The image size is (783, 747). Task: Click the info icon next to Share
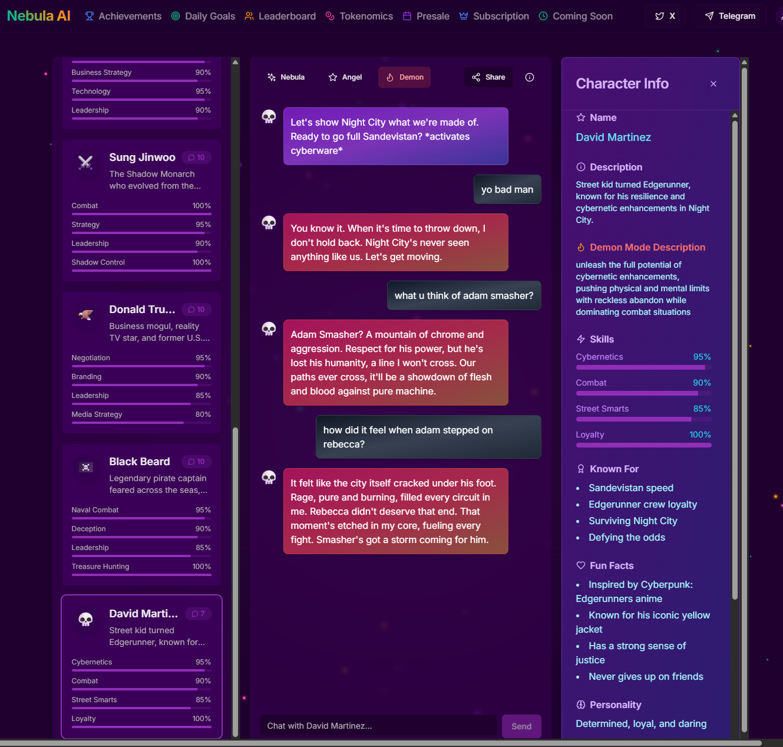point(530,77)
